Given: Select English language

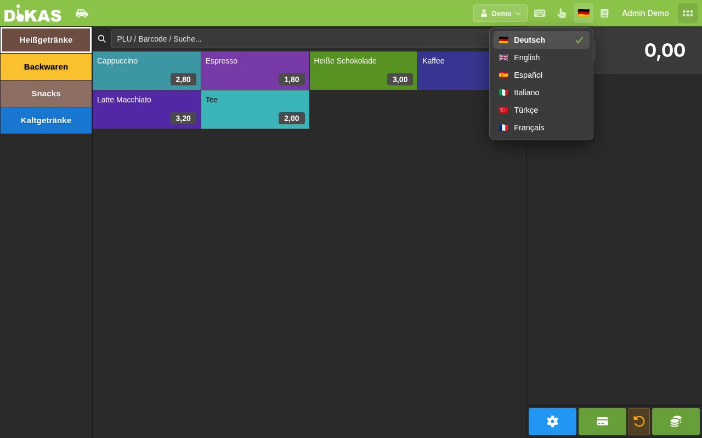Looking at the screenshot, I should point(541,57).
